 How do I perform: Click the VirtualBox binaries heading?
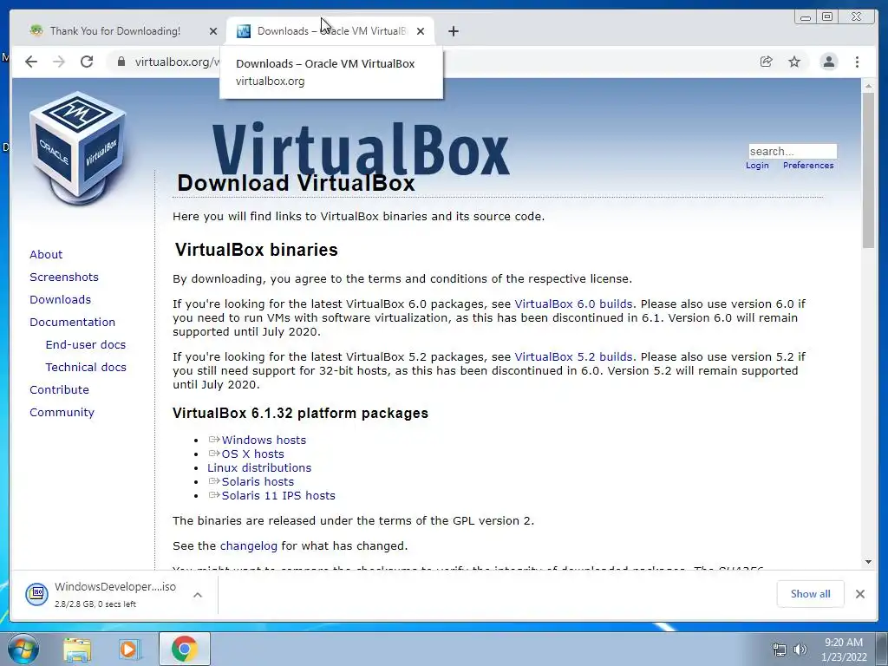pyautogui.click(x=256, y=250)
